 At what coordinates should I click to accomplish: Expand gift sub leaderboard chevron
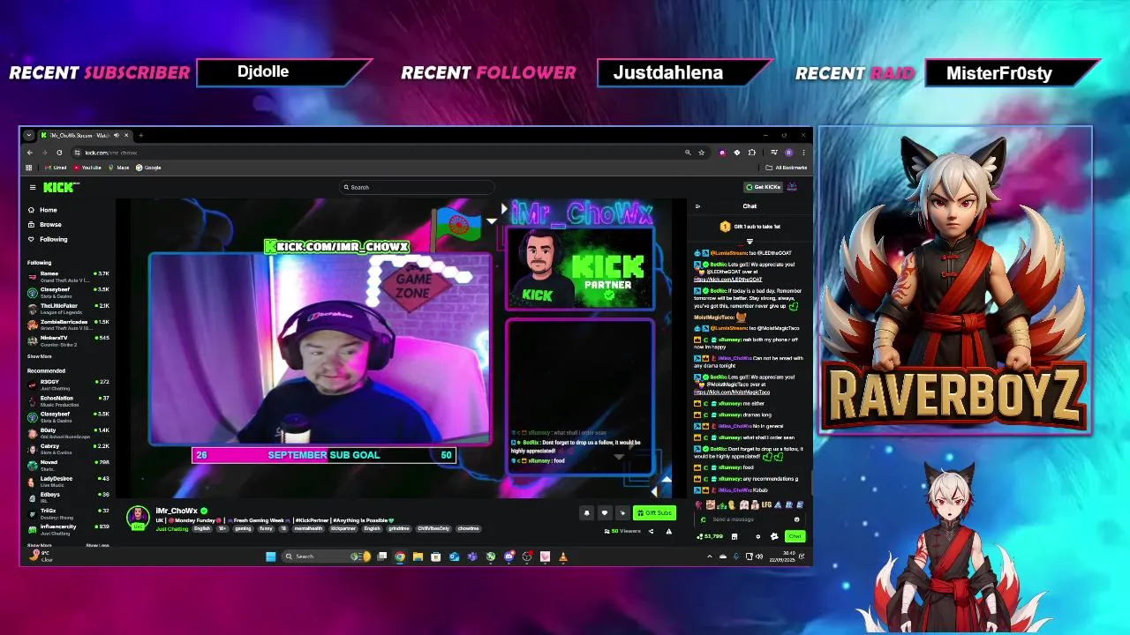point(750,241)
